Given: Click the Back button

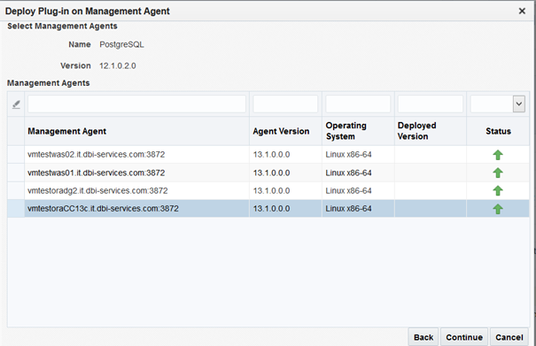Looking at the screenshot, I should (423, 337).
